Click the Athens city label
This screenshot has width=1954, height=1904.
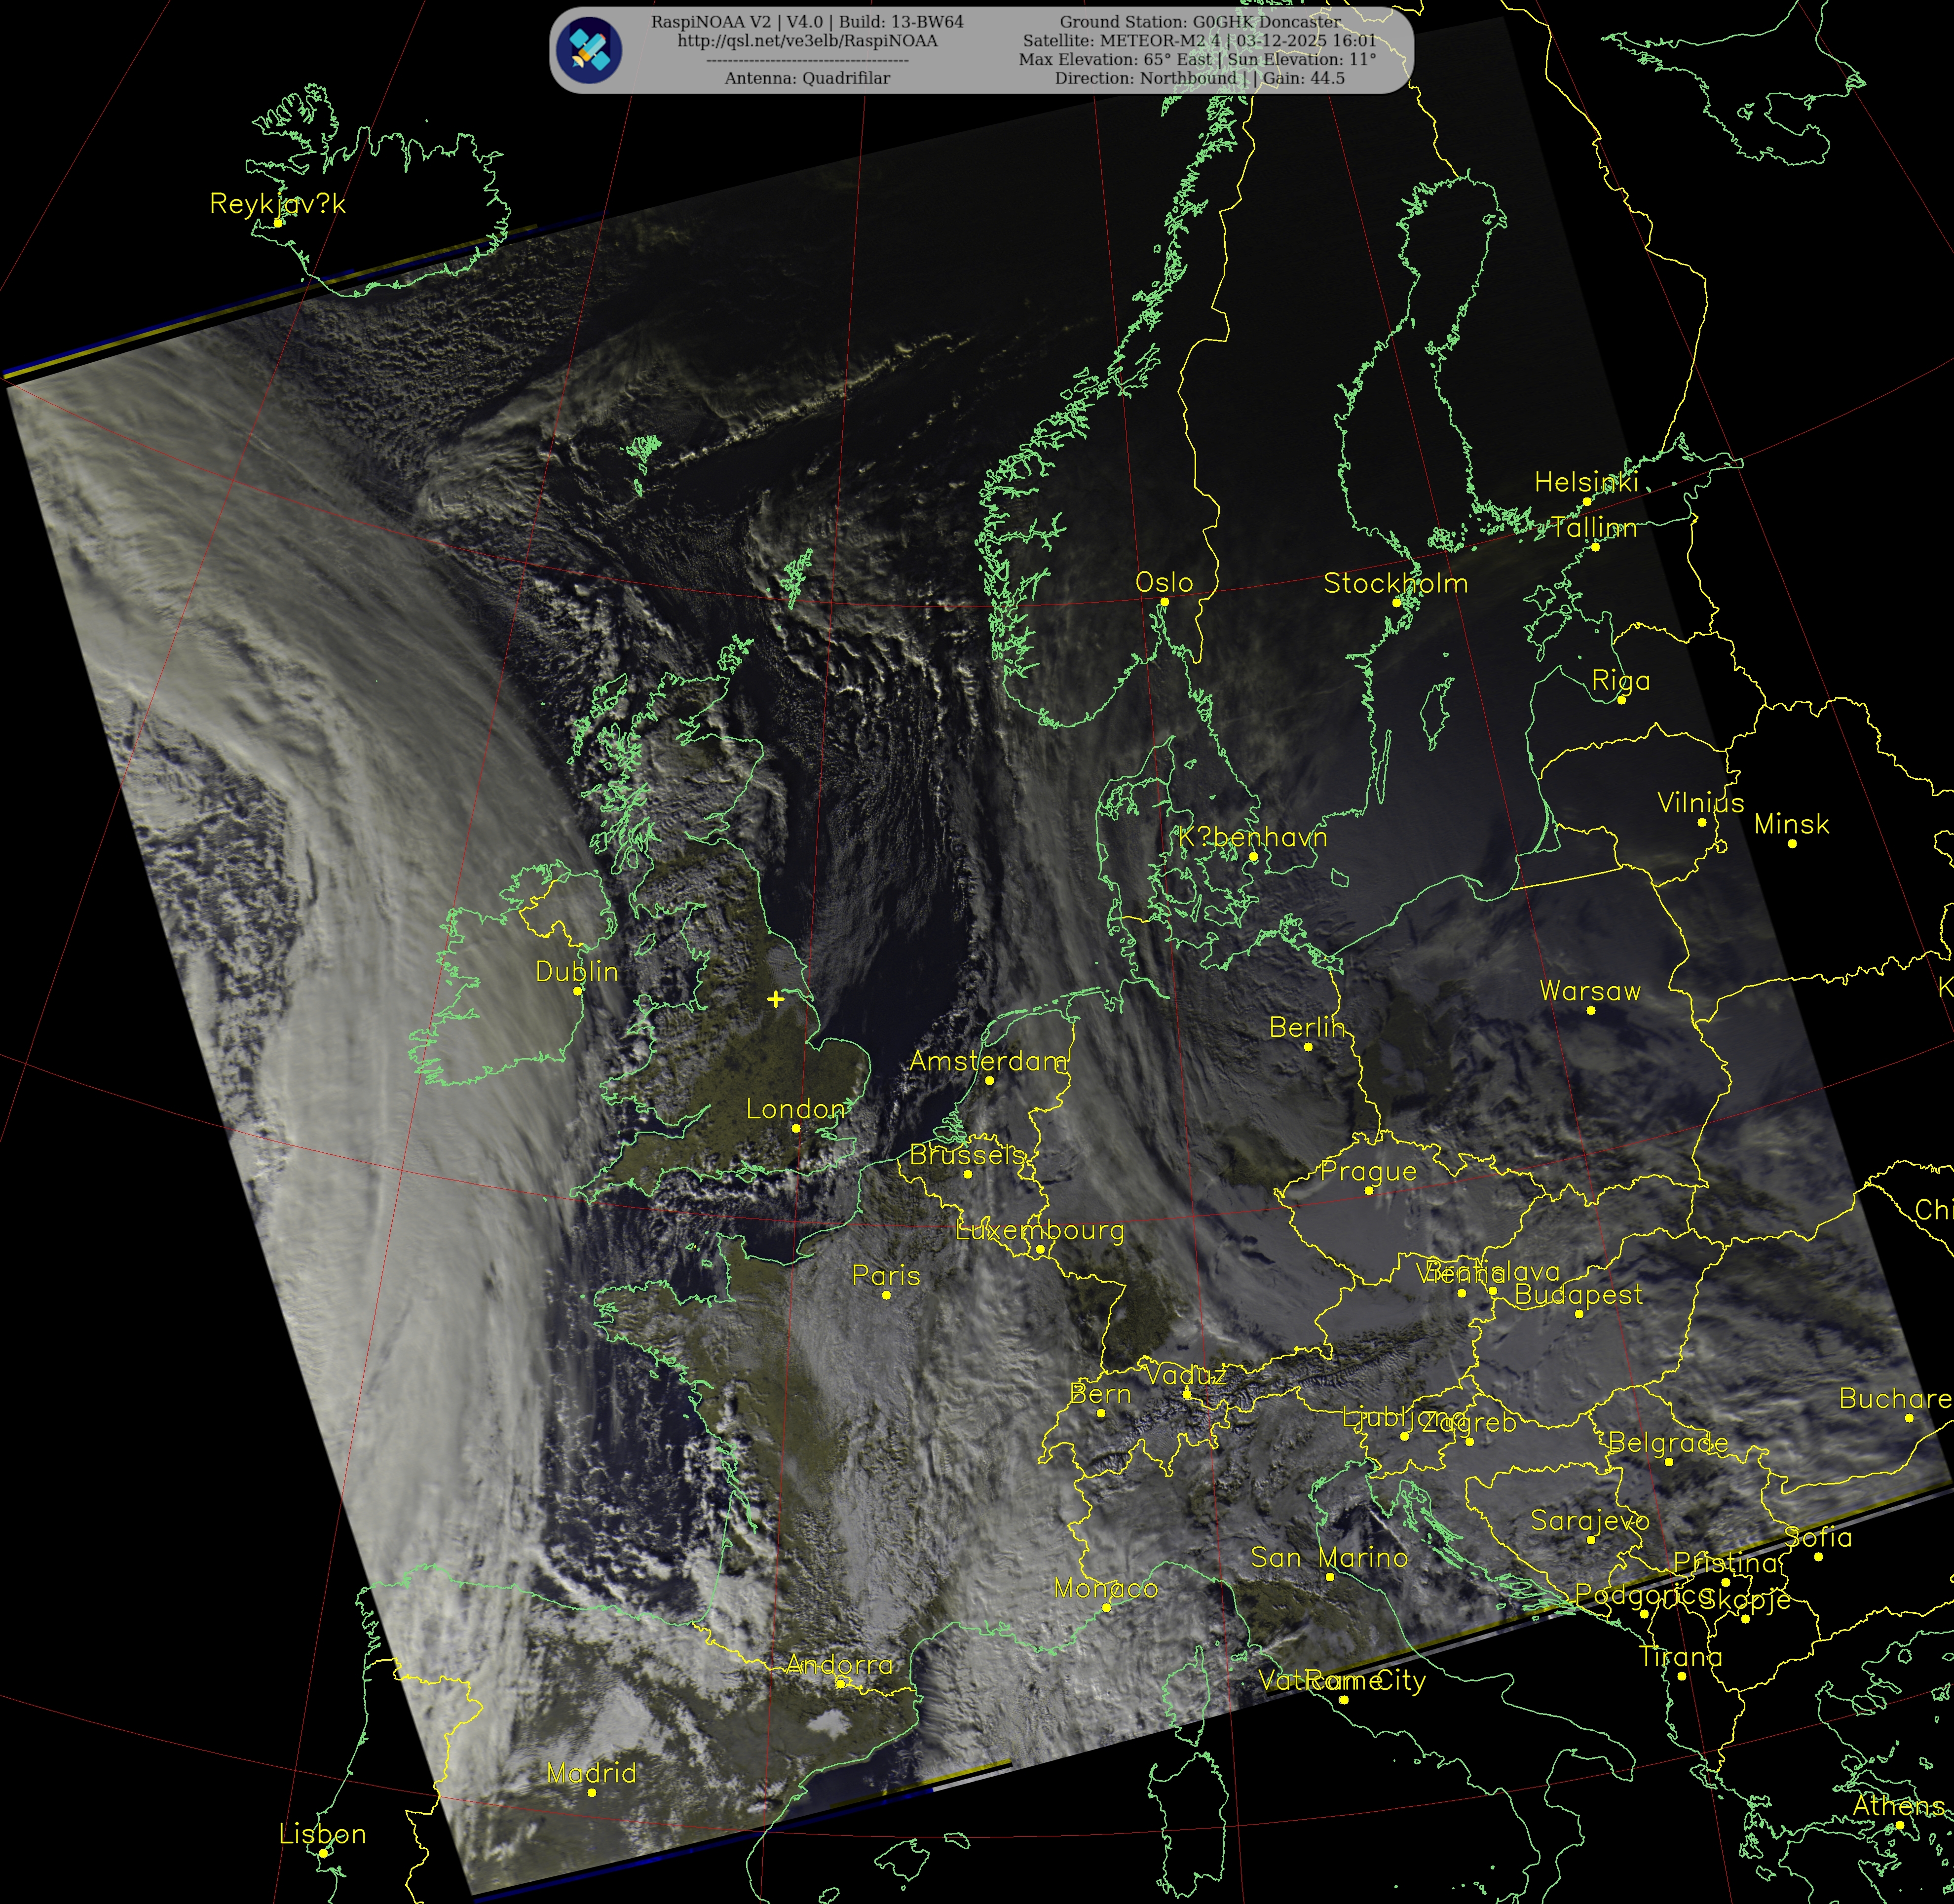click(x=1898, y=1806)
